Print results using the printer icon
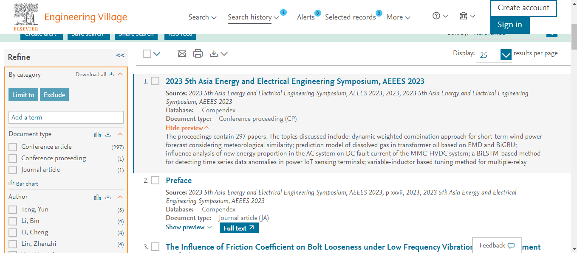Screen dimensions: 577x253 pyautogui.click(x=198, y=54)
